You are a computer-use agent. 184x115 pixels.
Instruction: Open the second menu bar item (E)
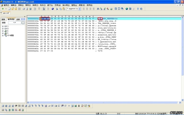[14, 5]
